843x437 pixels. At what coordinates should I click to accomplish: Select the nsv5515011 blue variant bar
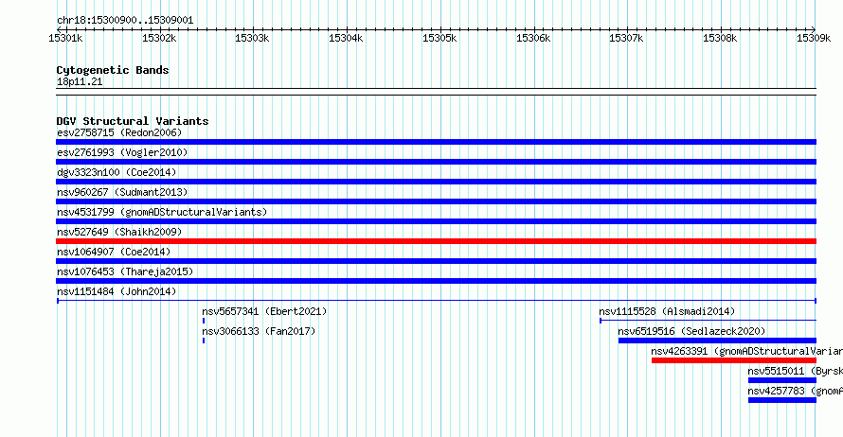click(782, 380)
